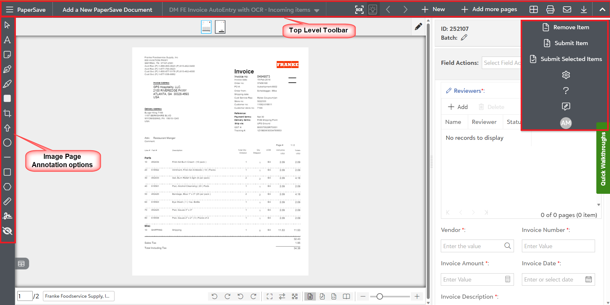Select the crop tool
The width and height of the screenshot is (610, 305).
[x=7, y=113]
